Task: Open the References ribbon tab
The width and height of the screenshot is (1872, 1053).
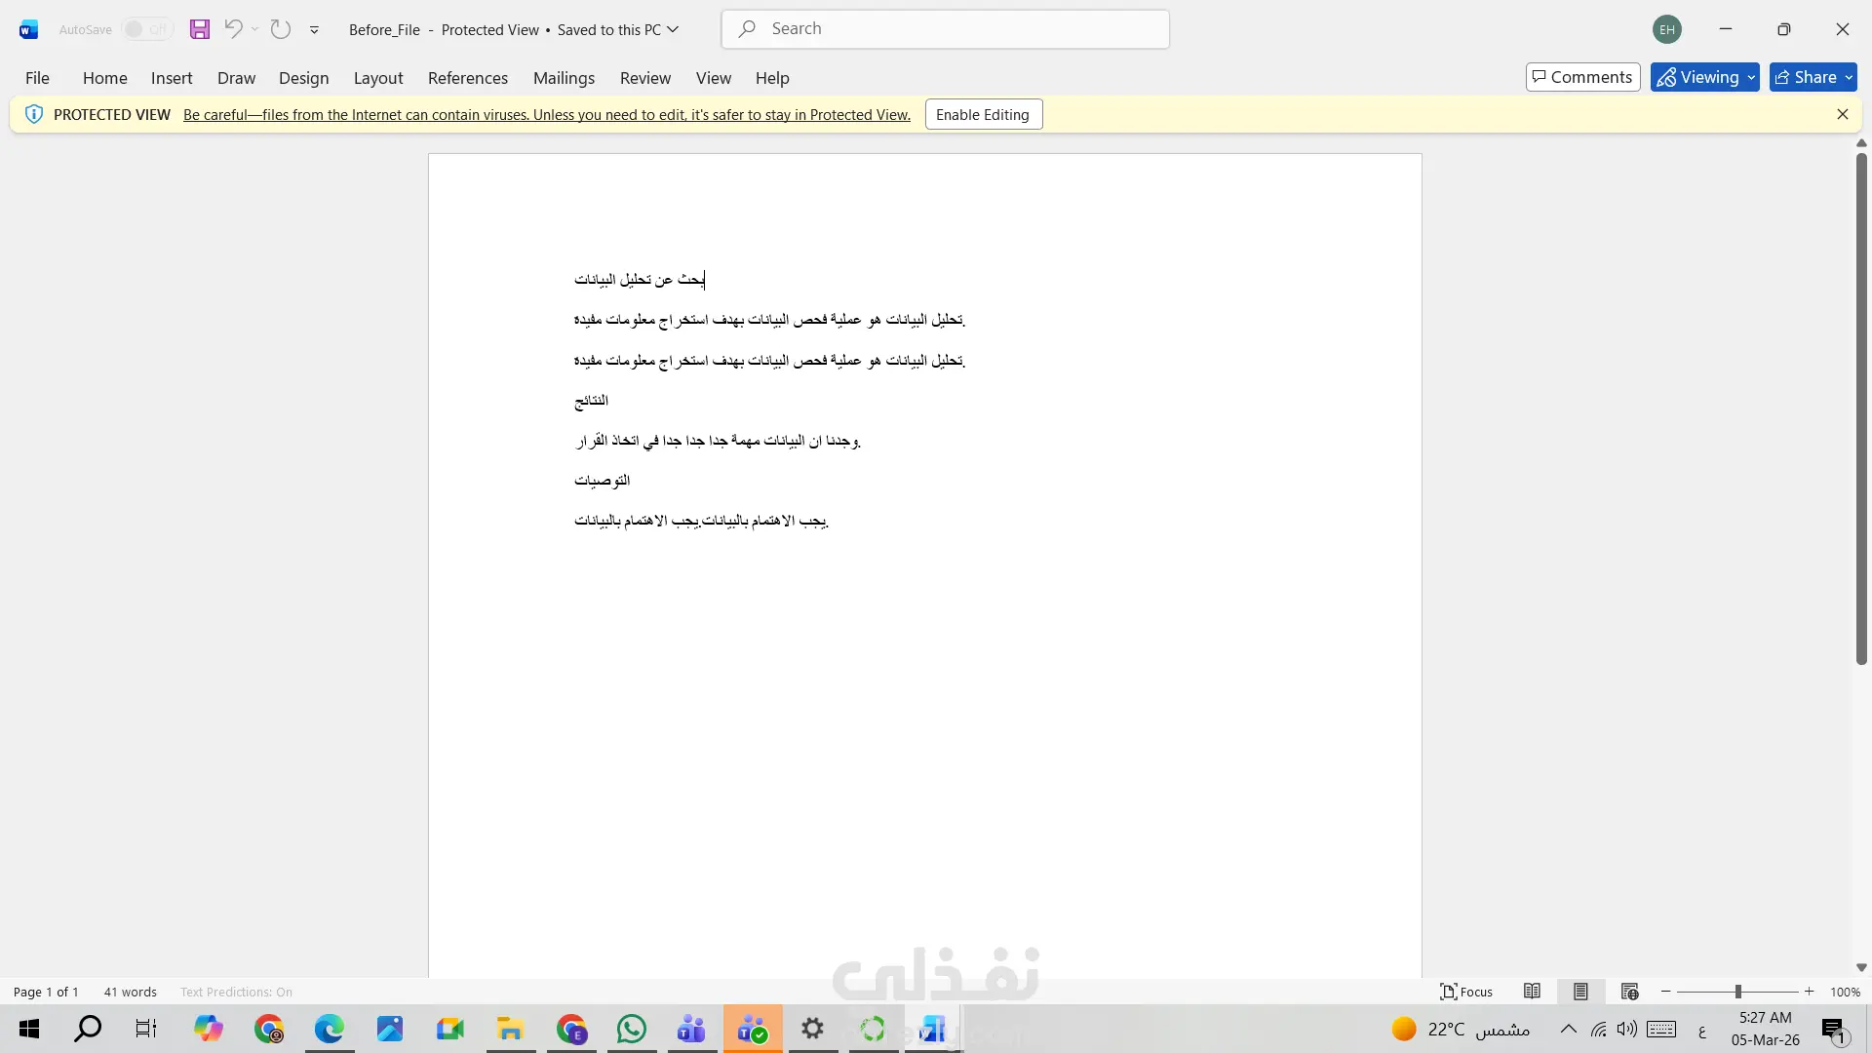Action: point(468,78)
